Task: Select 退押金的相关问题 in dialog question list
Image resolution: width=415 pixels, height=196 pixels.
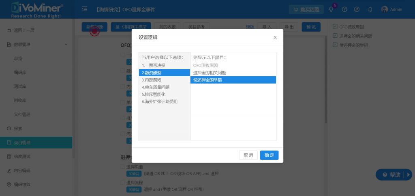Action: pos(233,73)
